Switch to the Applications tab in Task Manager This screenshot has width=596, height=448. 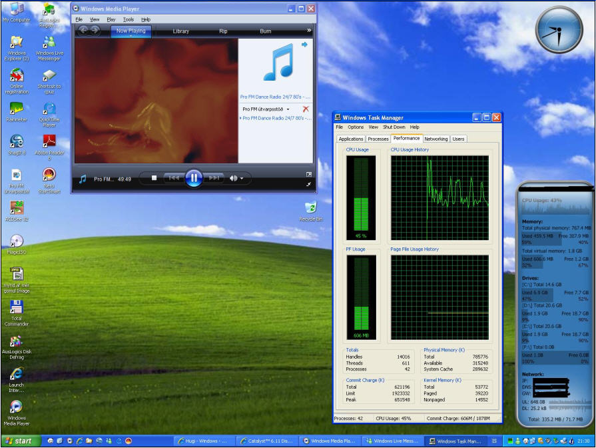[351, 139]
